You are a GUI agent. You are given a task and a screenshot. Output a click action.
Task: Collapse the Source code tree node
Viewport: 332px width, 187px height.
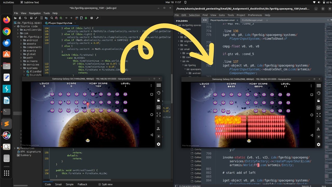[x=15, y=26]
